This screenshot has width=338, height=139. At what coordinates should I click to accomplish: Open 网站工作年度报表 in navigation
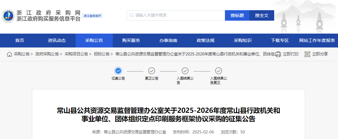click(x=317, y=40)
